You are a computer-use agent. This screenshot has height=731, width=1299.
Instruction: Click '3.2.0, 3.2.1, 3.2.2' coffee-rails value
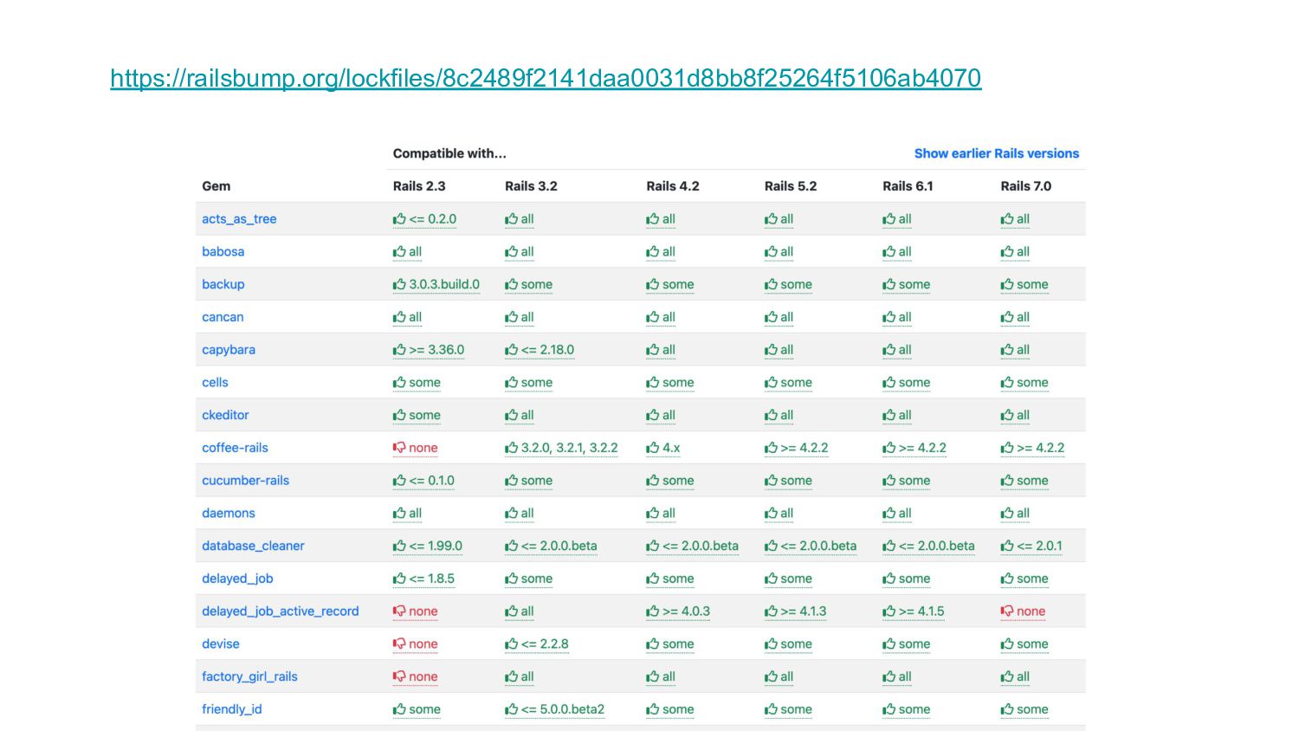[570, 448]
